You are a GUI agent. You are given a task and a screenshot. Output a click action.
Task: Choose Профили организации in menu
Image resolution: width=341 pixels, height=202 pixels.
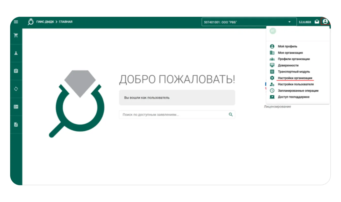[294, 59]
